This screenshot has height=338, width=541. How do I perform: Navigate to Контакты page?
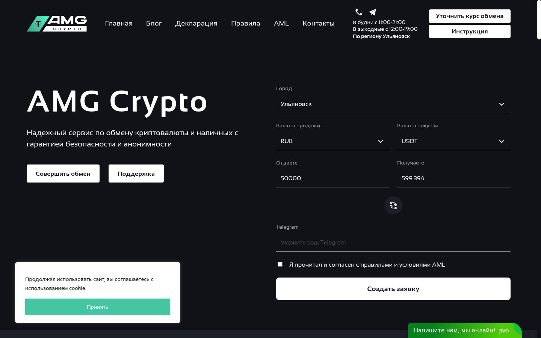click(x=319, y=23)
